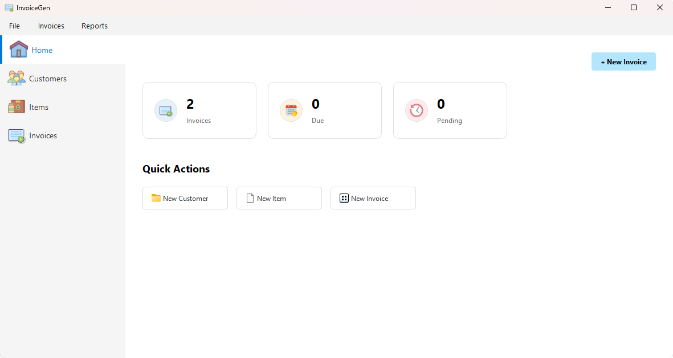This screenshot has width=673, height=358.
Task: Maximize the InvoiceGen window
Action: pyautogui.click(x=634, y=8)
